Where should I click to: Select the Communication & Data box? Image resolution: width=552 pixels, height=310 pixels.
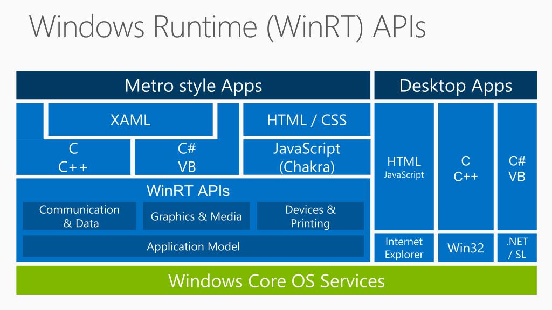coord(79,216)
